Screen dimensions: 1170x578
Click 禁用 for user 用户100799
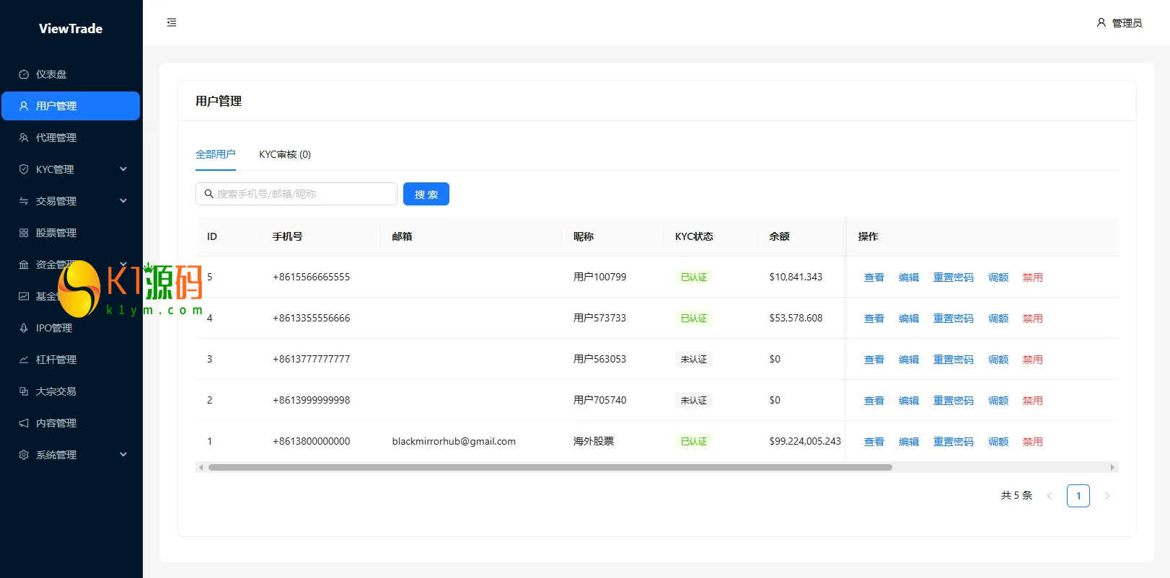point(1033,277)
